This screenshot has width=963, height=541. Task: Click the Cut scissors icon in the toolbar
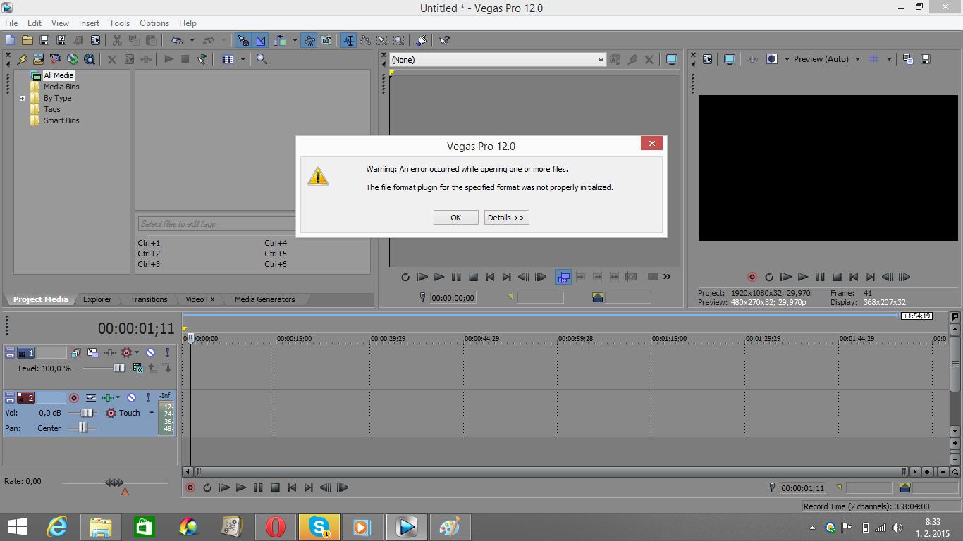[117, 41]
